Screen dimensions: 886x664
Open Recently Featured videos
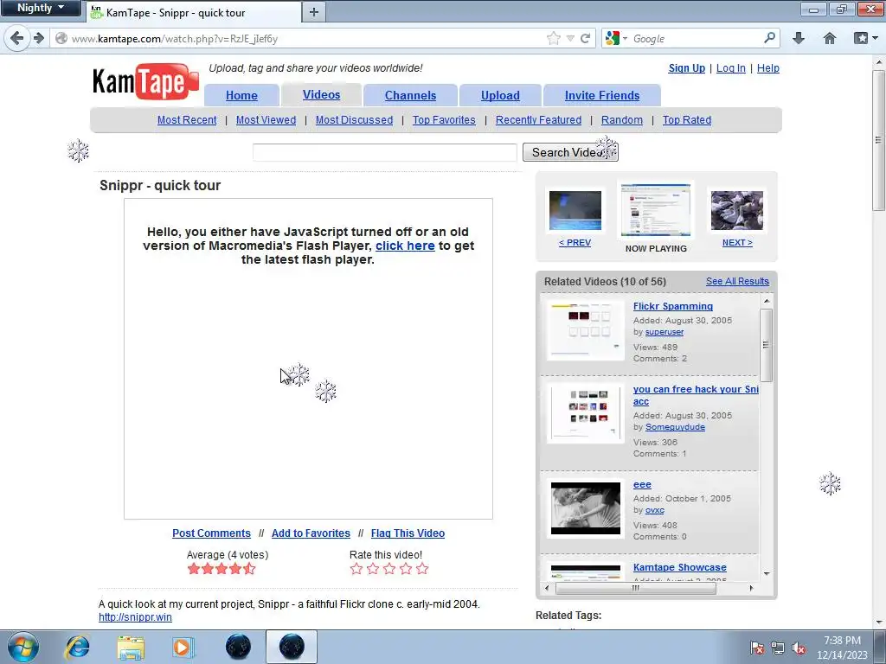(538, 119)
